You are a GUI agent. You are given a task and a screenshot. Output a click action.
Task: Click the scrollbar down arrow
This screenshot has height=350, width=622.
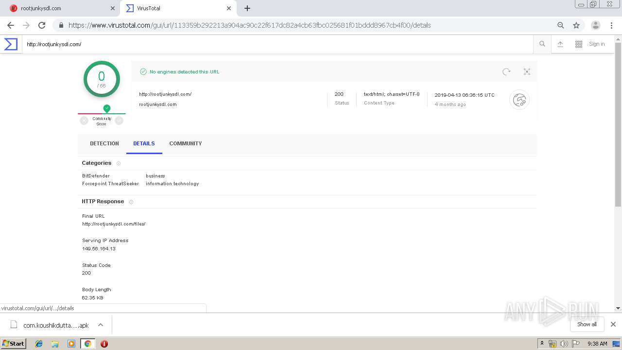click(x=618, y=308)
